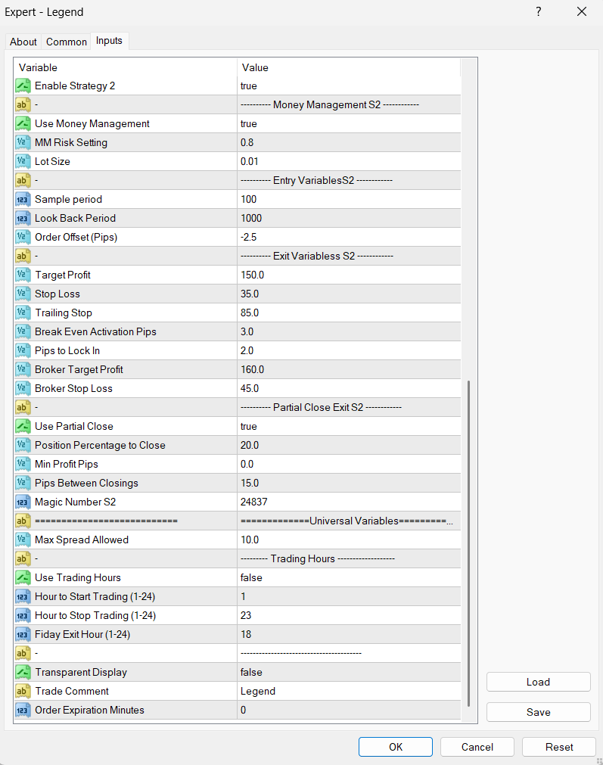Click the Use Trading Hours boolean icon
The image size is (603, 765).
[x=23, y=577]
